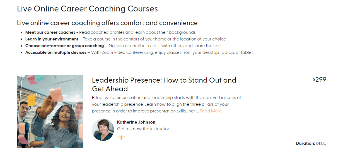This screenshot has height=154, width=343.
Task: Click the "Read coaches' profiles" sentence text
Action: pos(138,32)
